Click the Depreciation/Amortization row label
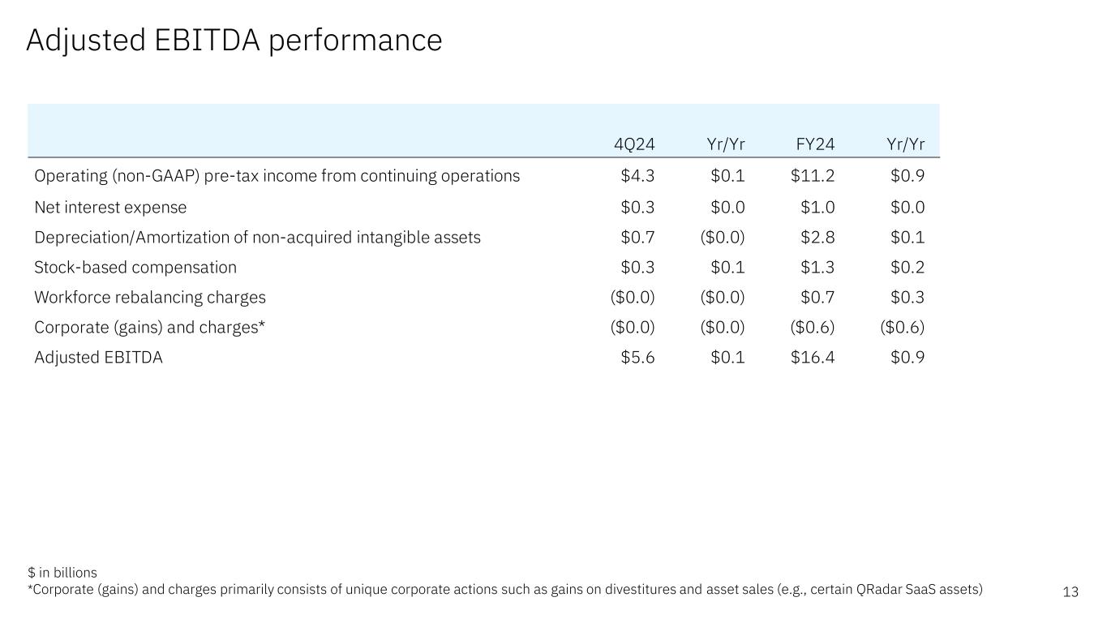Screen dimensions: 1107x623 coord(257,237)
